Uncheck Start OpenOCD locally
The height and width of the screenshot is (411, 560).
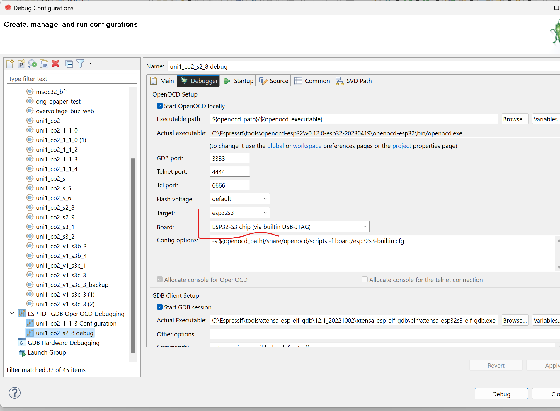coord(160,106)
